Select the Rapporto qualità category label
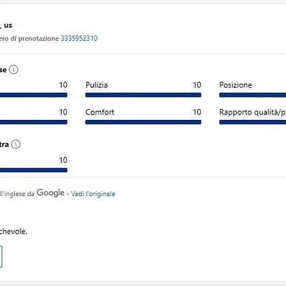Viewport: 286px width, 286px height. (x=253, y=112)
